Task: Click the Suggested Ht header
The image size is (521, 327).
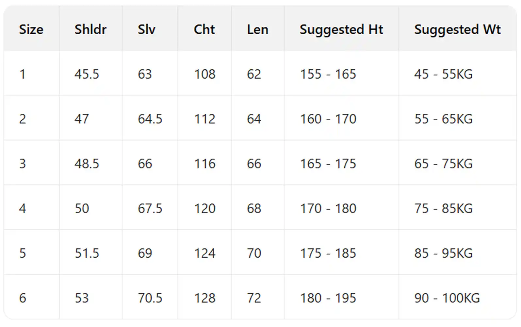Action: tap(341, 29)
